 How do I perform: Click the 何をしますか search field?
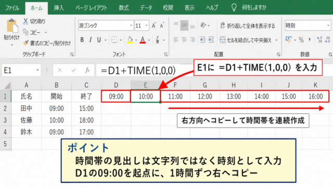click(254, 8)
